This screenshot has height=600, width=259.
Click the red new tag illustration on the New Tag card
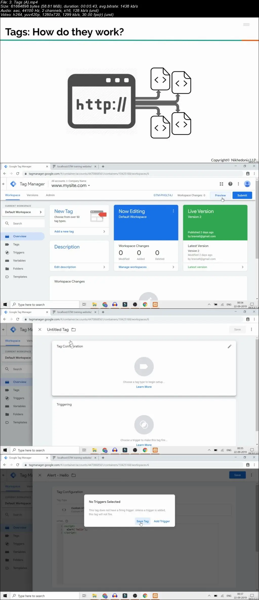98,216
